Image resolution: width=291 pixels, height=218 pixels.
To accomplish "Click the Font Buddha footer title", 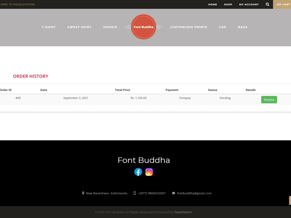I will pos(144,160).
